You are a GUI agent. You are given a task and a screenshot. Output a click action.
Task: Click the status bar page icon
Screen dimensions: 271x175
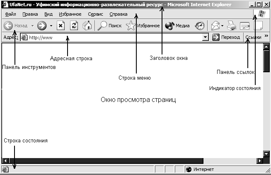pyautogui.click(x=5, y=169)
